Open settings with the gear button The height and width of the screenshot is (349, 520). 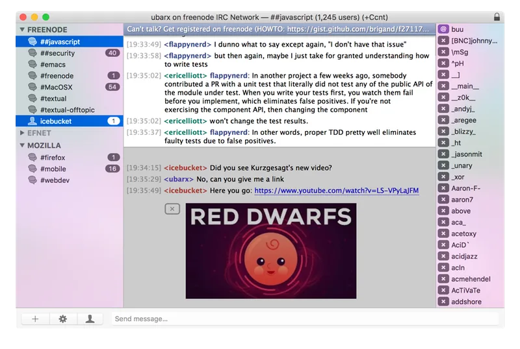click(x=62, y=319)
